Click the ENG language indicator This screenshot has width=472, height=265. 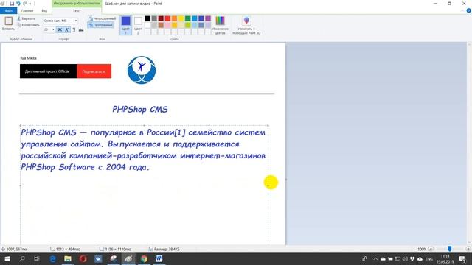coord(429,258)
